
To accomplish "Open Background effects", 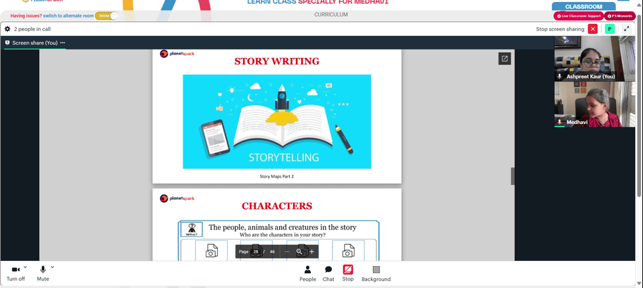I will coord(376,273).
